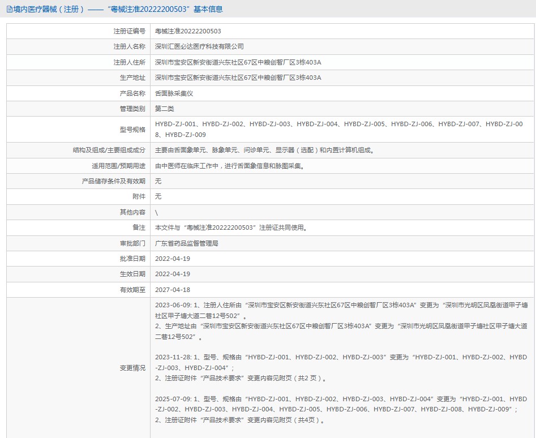
Task: Select the date 2022-04-19 in the 生效日期 row
Action: (173, 274)
